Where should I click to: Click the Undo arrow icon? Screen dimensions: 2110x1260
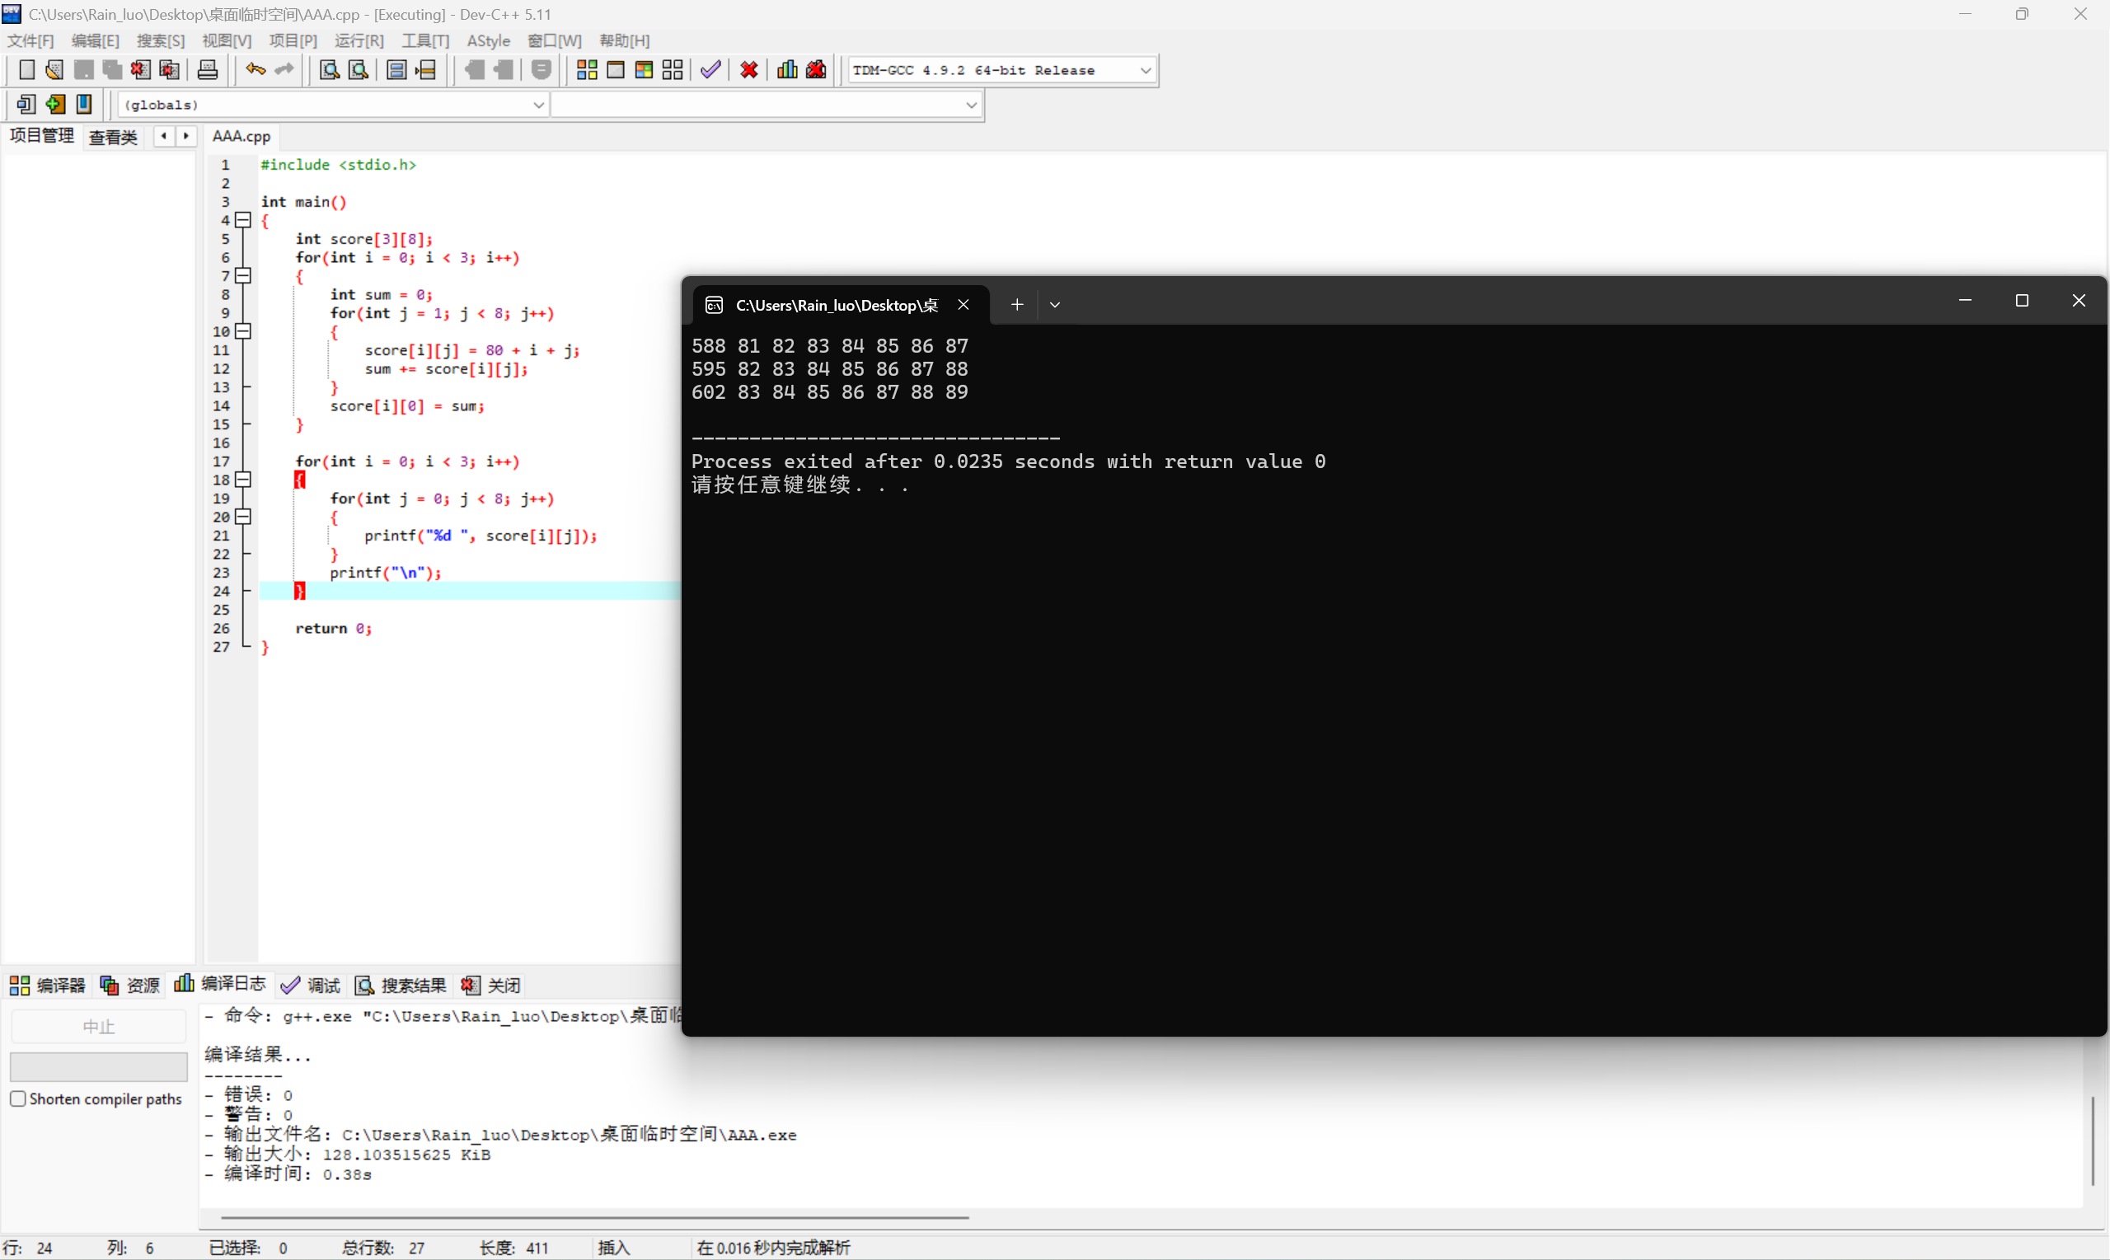(255, 69)
